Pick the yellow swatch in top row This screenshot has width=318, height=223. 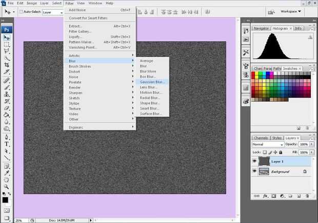click(257, 73)
